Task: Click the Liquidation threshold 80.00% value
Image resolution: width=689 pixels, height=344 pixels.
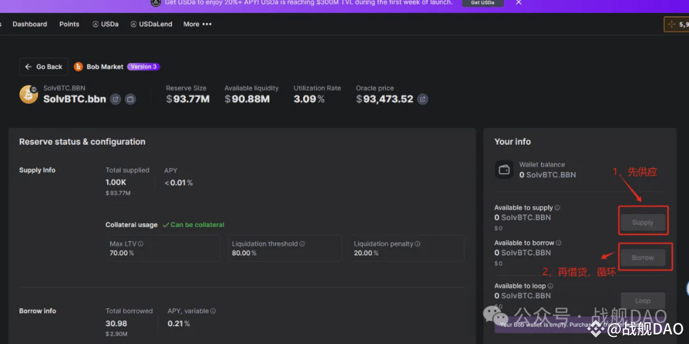Action: point(244,253)
